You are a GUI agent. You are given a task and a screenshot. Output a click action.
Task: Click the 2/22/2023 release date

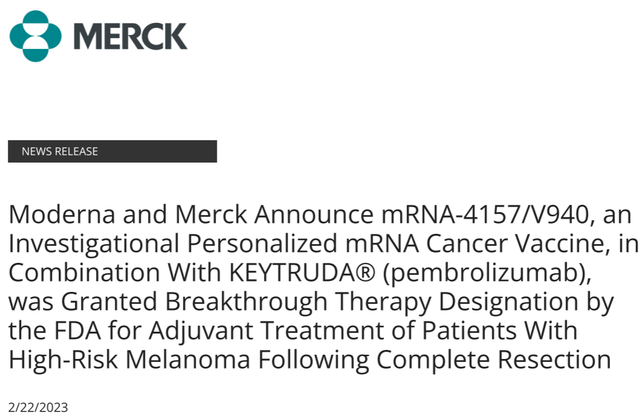click(38, 407)
